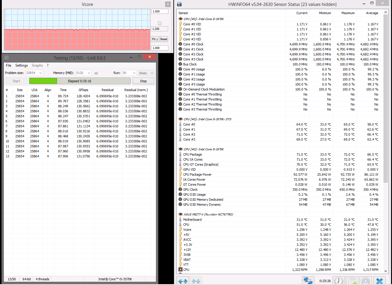This screenshot has height=285, width=392.
Task: Select the Core #2 temperature row showing 71.0 °C
Action: 280,134
